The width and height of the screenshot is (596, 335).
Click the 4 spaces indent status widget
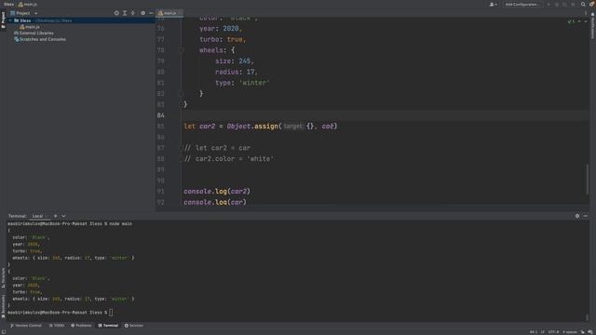(x=569, y=332)
